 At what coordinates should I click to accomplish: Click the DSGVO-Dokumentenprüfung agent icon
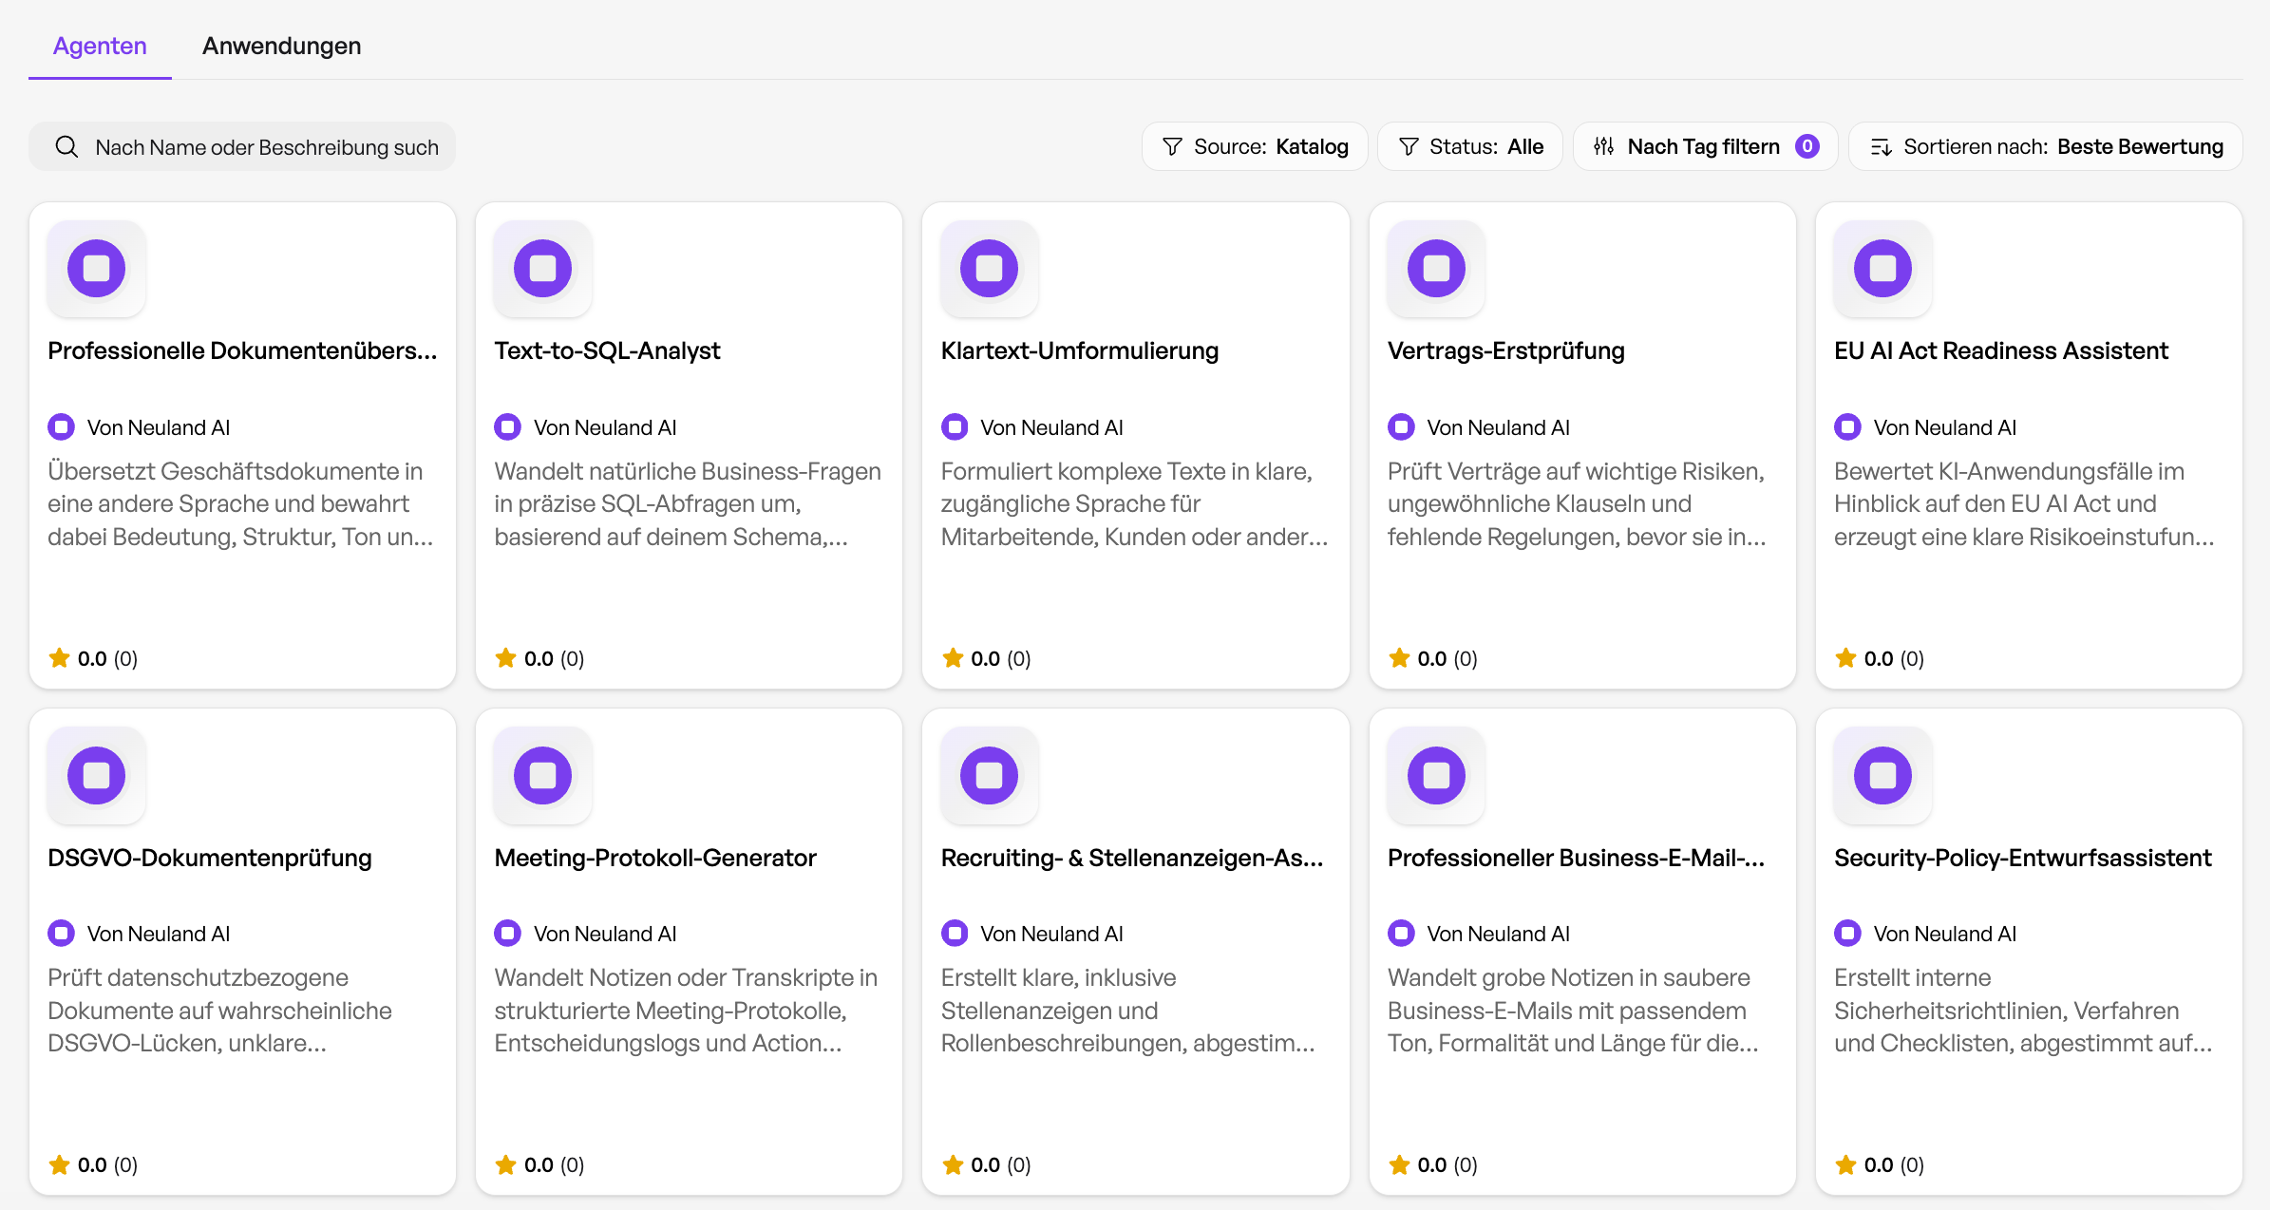[x=97, y=775]
